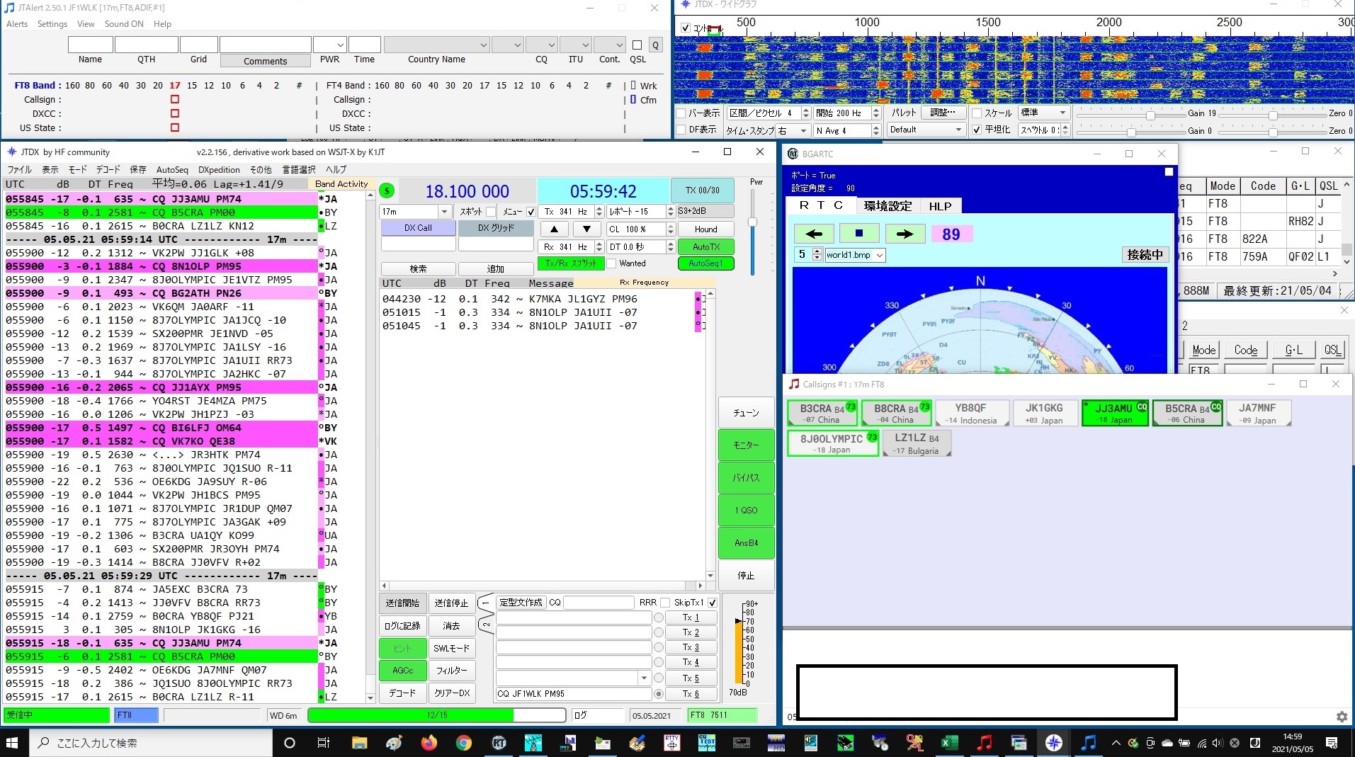Viewport: 1355px width, 757px height.
Task: Click the BGARTC stop square button
Action: pyautogui.click(x=858, y=234)
